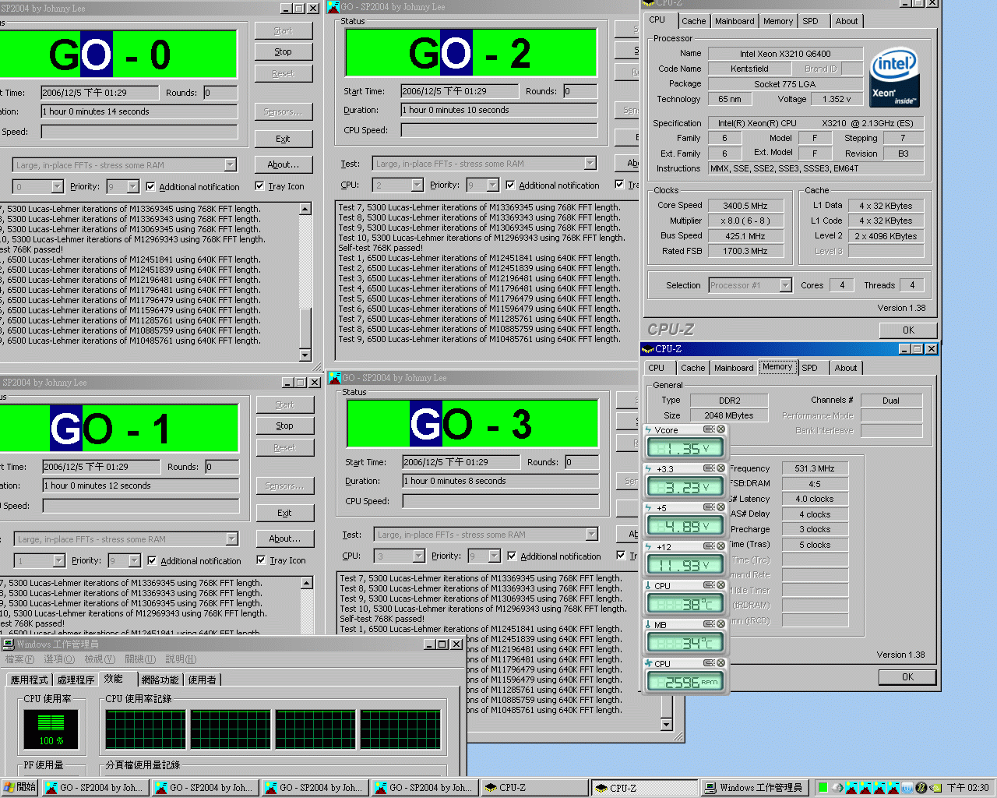Click Windows Task Manager title bar icon
The width and height of the screenshot is (997, 798).
tap(8, 644)
